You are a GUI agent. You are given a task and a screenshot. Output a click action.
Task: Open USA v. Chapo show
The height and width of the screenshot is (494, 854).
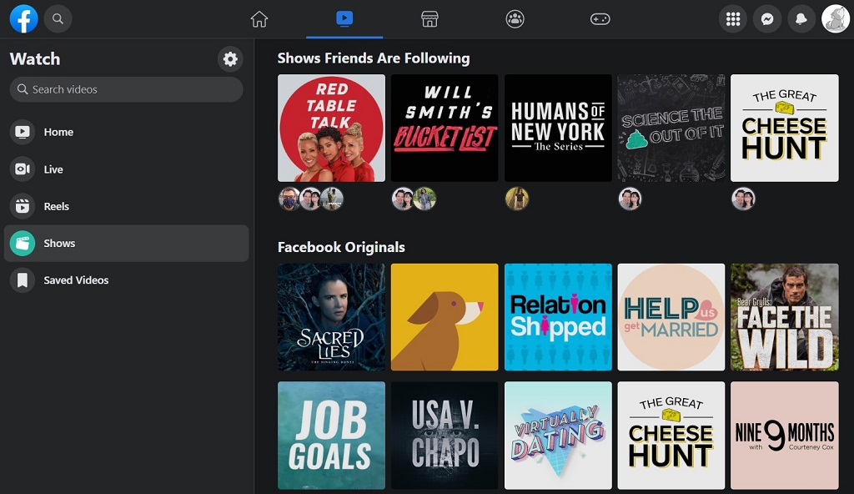pos(445,436)
